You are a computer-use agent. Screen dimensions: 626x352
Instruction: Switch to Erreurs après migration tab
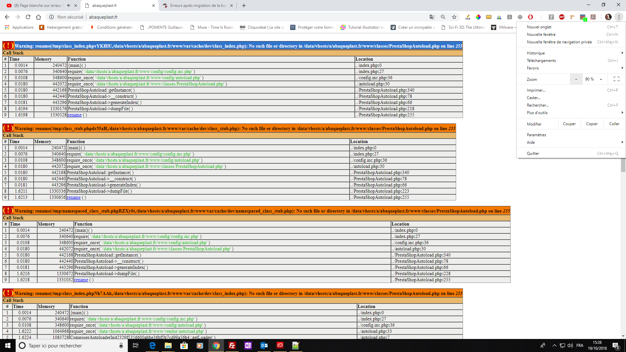click(x=198, y=6)
